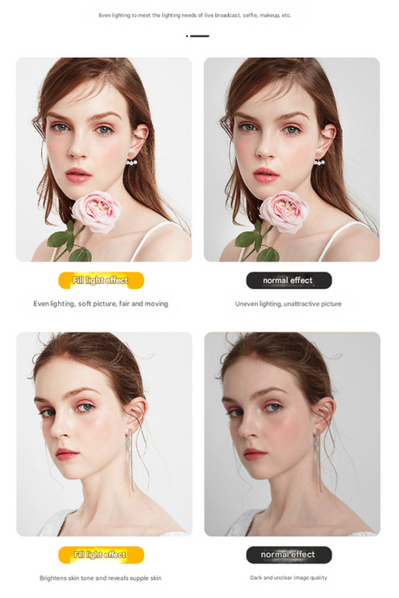This screenshot has width=399, height=598.
Task: Click the 'Even lighting, soft picture, fair and moving' caption
Action: [x=101, y=304]
